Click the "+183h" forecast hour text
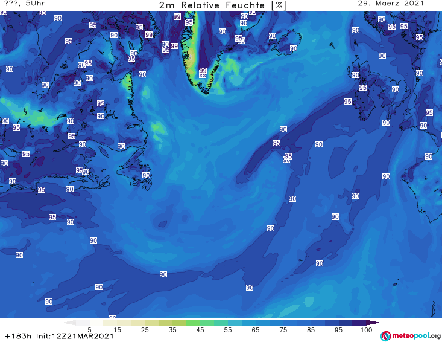 tap(17, 336)
